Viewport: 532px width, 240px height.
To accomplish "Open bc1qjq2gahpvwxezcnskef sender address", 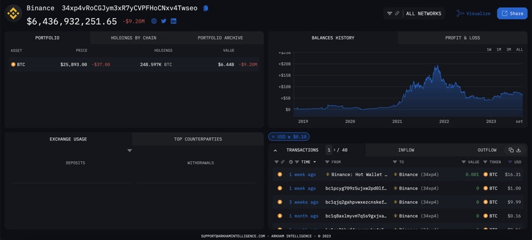I will [x=356, y=202].
